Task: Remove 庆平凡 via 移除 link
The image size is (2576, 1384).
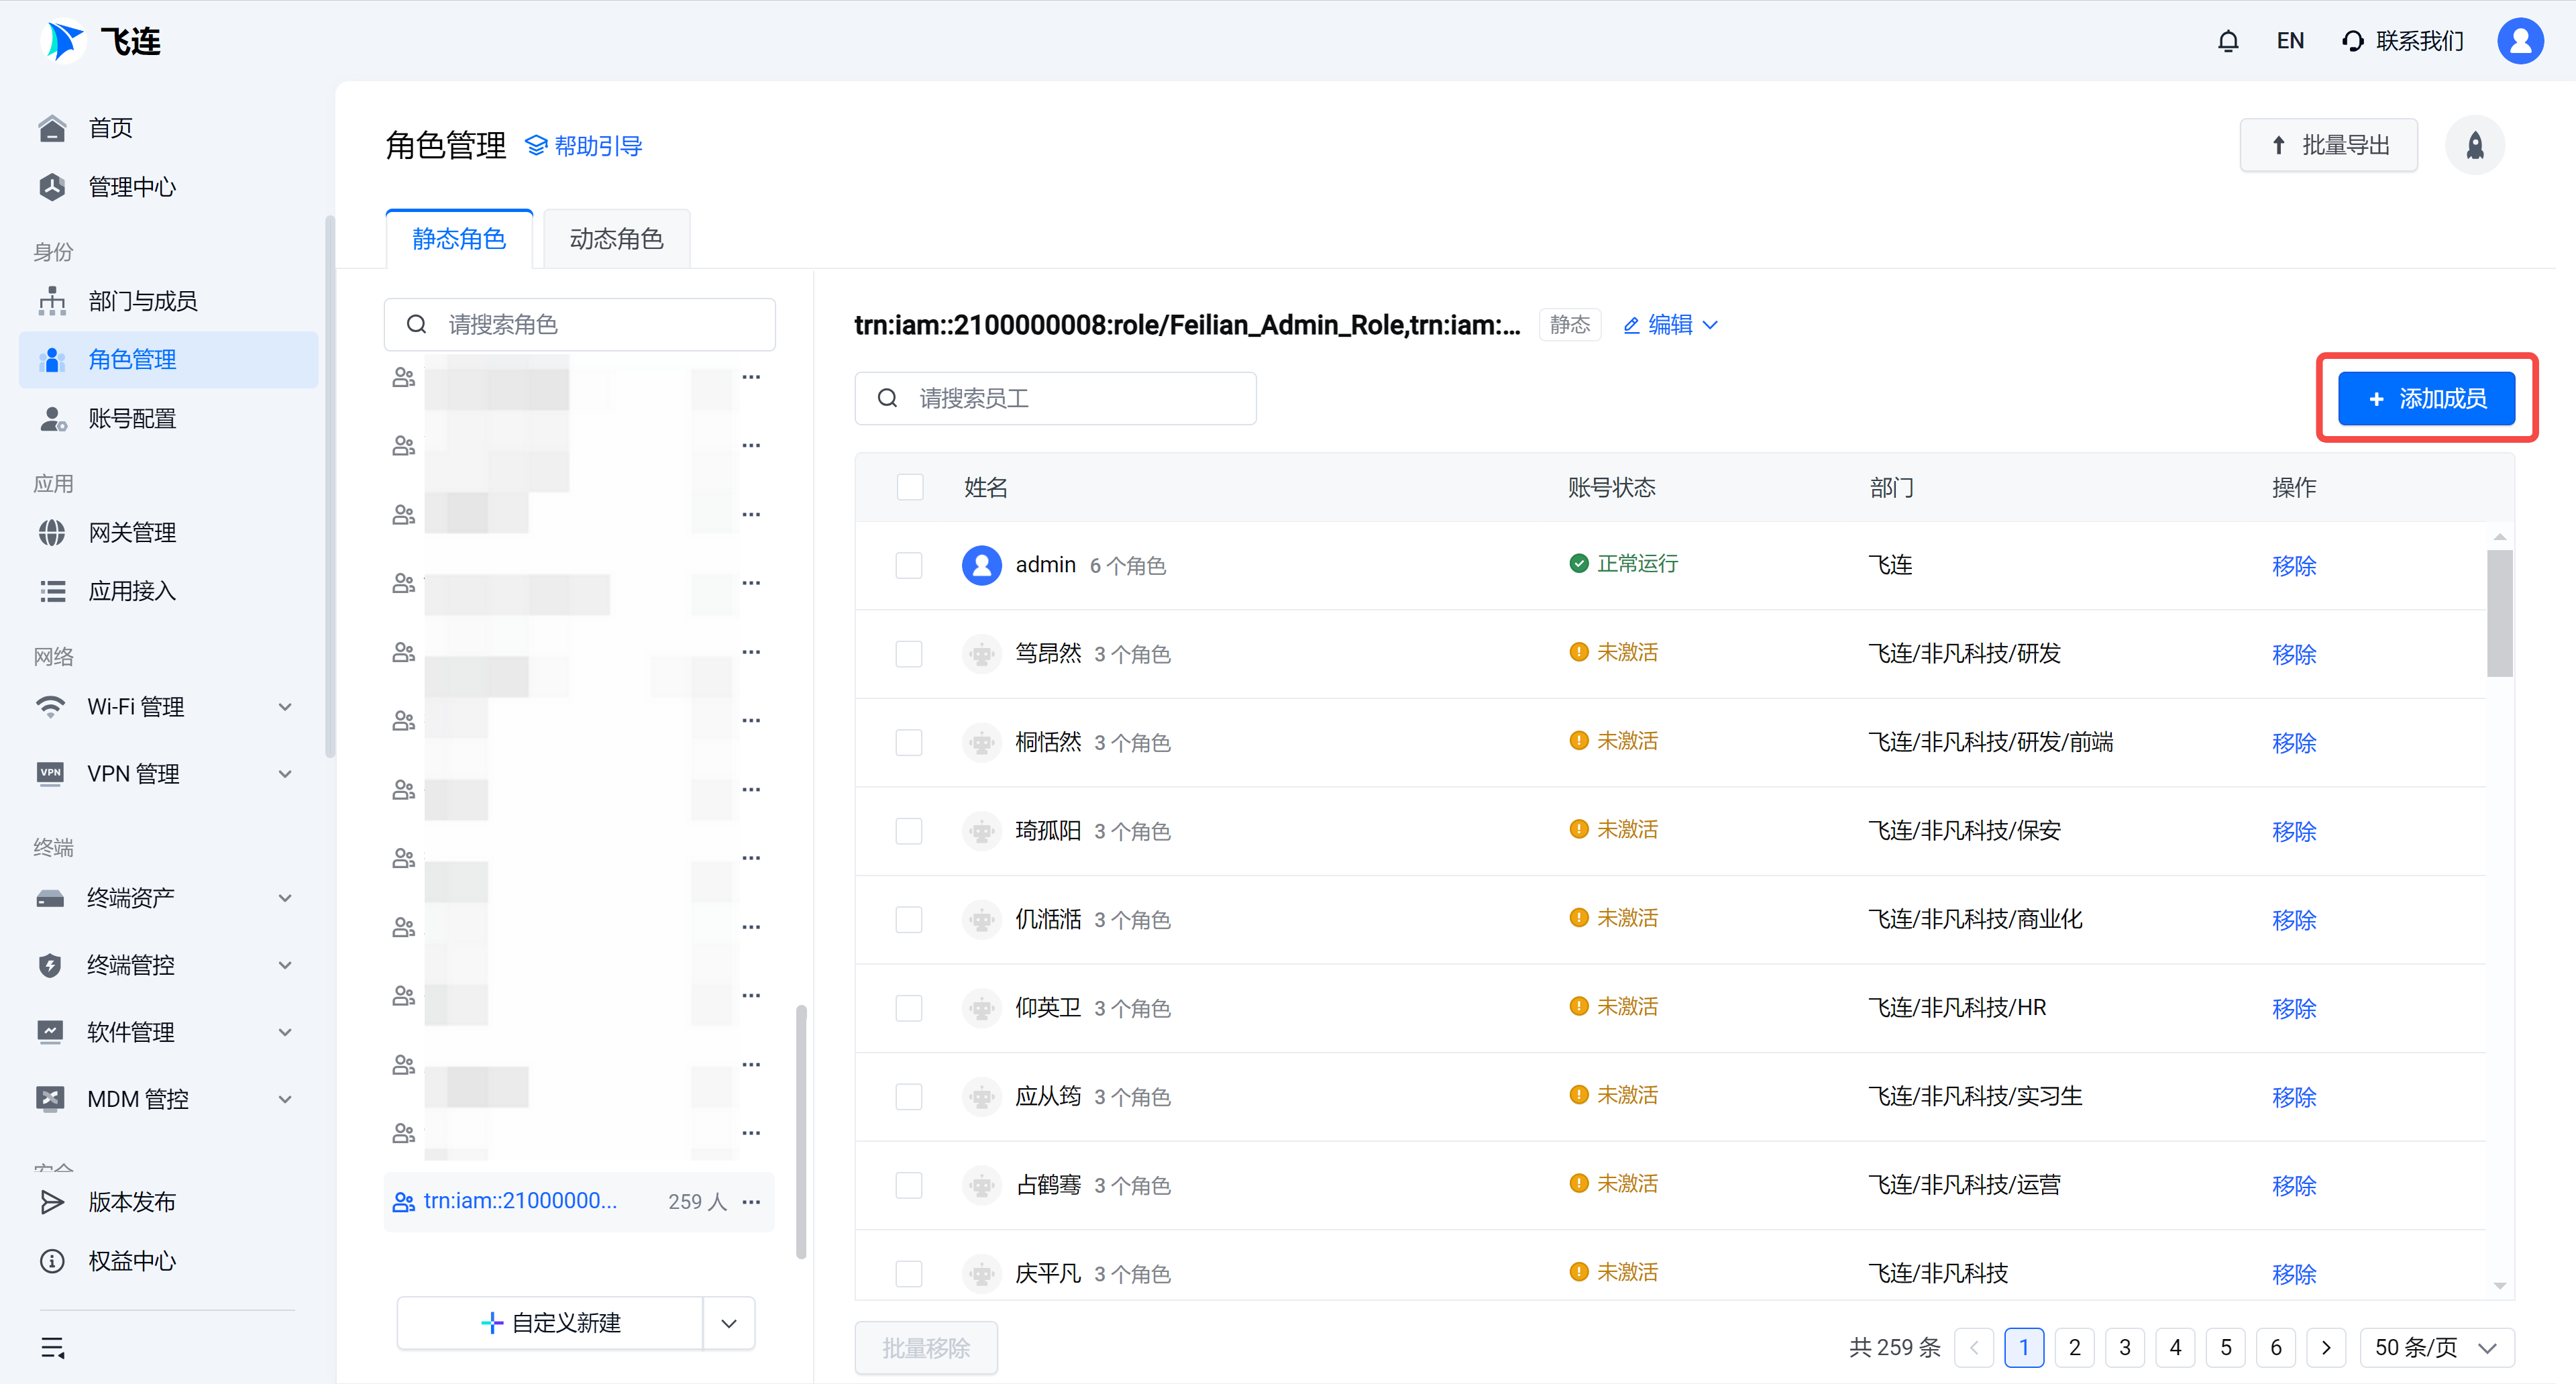Action: click(x=2293, y=1274)
